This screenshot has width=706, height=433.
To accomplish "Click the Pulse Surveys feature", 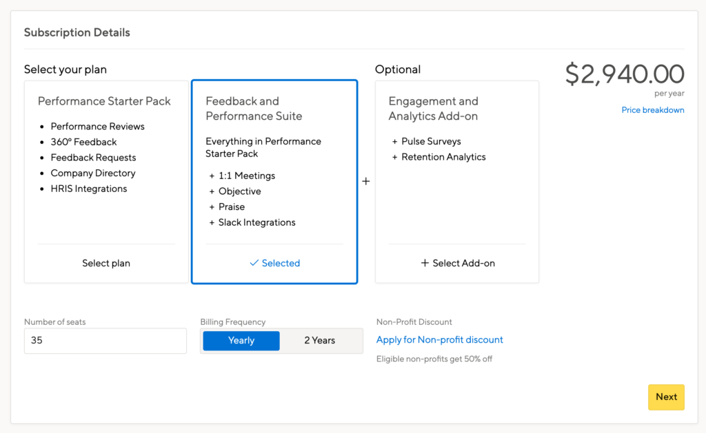I will tap(431, 141).
